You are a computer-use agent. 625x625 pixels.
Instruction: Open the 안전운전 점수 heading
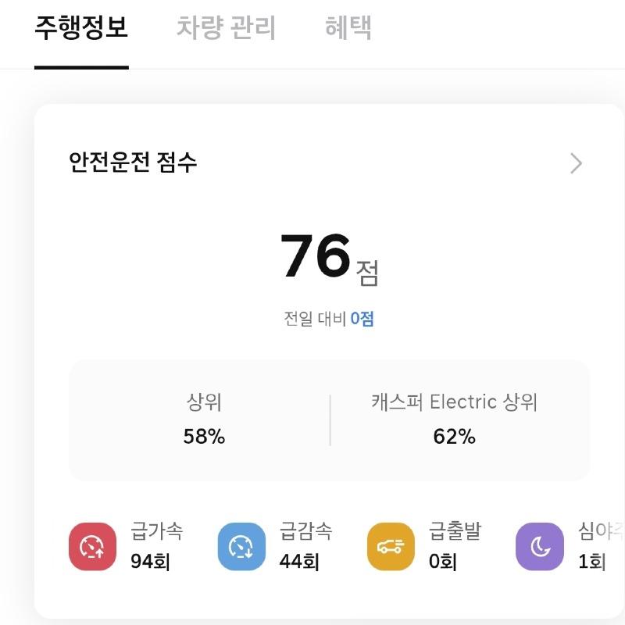coord(133,162)
